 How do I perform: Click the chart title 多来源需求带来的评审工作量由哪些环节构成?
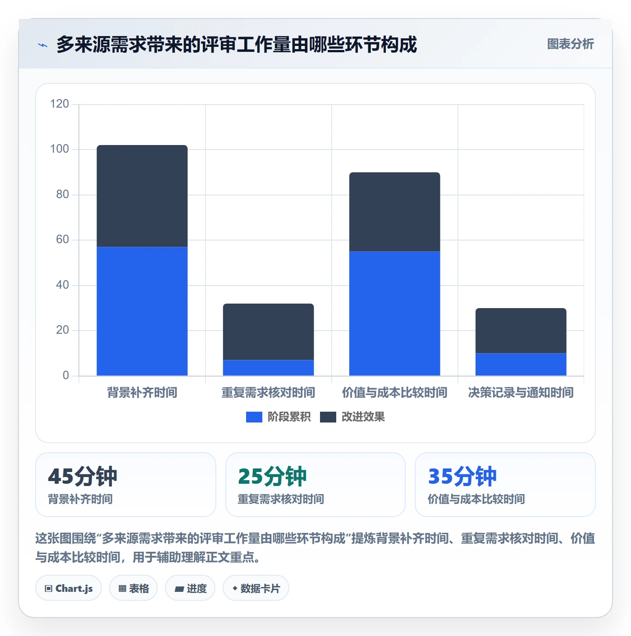(237, 45)
